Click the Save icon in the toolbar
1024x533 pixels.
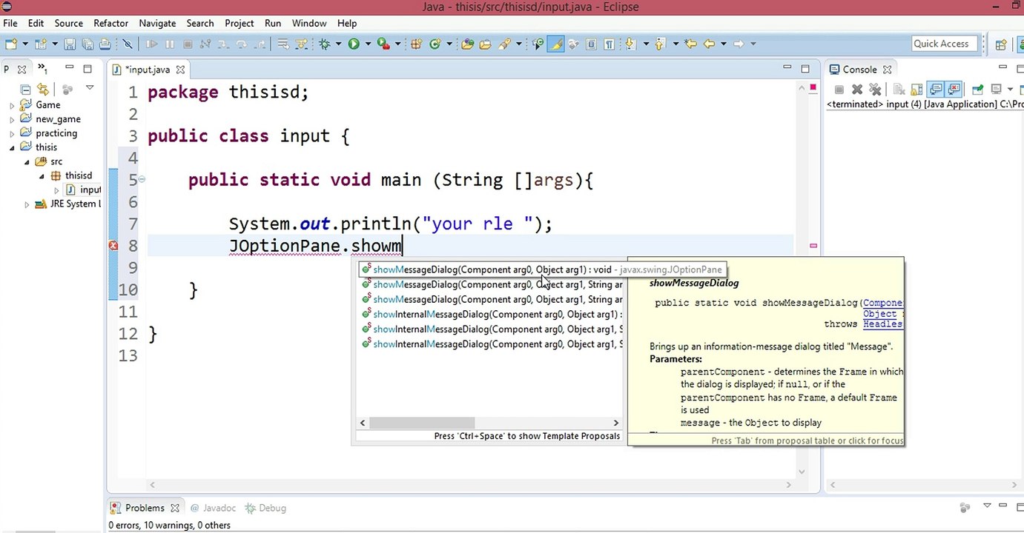[70, 44]
